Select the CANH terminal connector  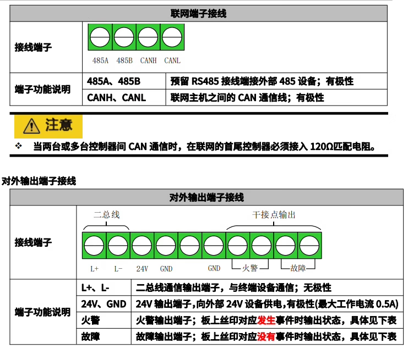point(148,38)
